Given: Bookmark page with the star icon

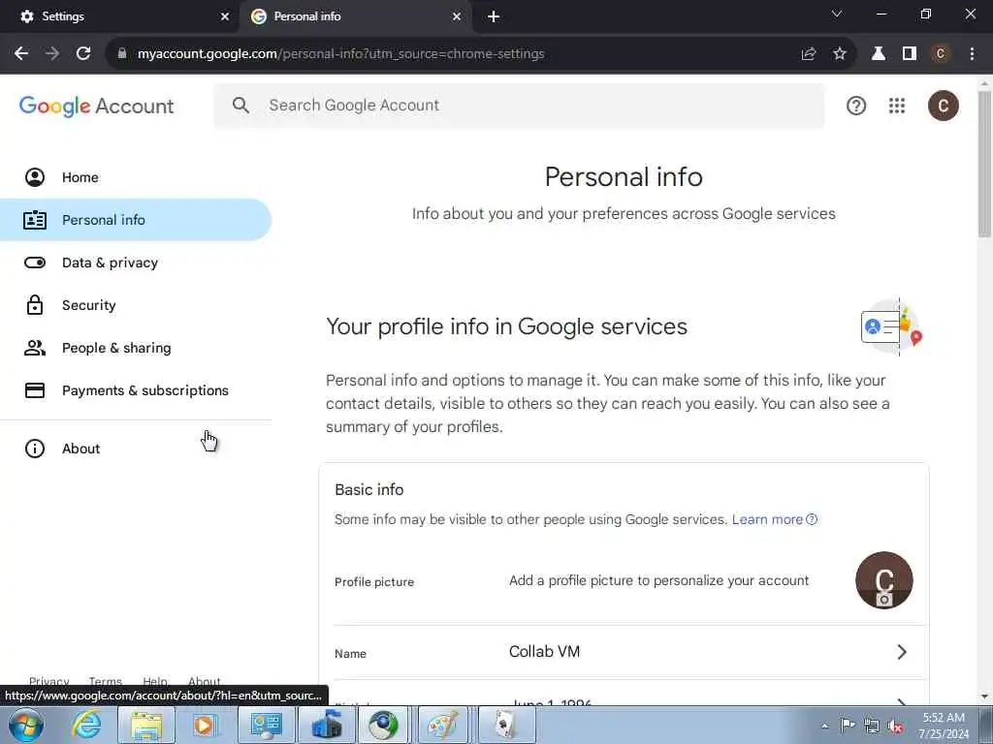Looking at the screenshot, I should [839, 54].
